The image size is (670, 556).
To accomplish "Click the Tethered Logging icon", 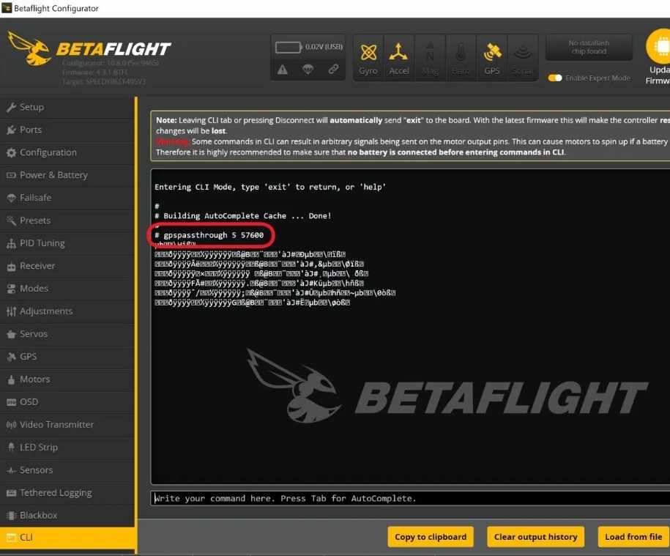I will (x=11, y=493).
